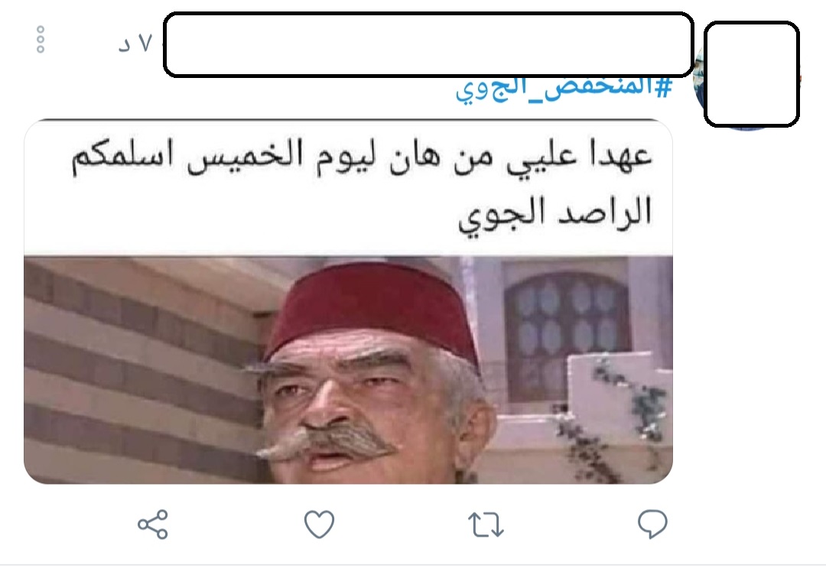Viewport: 826px width, 568px height.
Task: Like the tweet with the heart icon
Action: pyautogui.click(x=319, y=524)
